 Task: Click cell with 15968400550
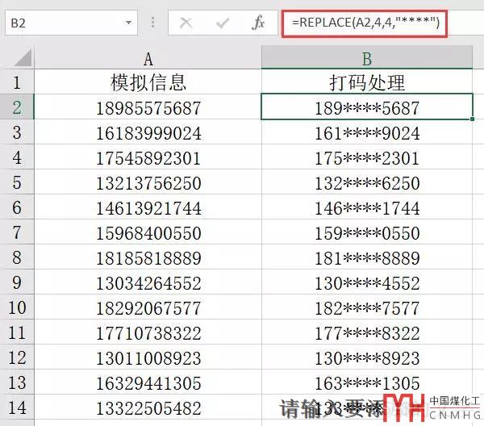click(x=148, y=232)
